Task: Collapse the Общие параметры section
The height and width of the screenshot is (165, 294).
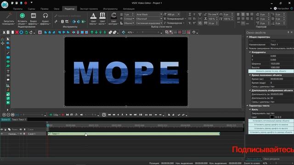Action: tap(247, 37)
